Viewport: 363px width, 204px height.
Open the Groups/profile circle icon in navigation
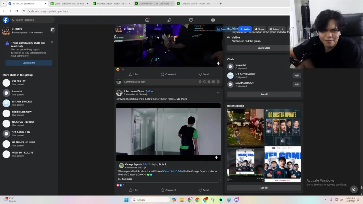(x=213, y=20)
